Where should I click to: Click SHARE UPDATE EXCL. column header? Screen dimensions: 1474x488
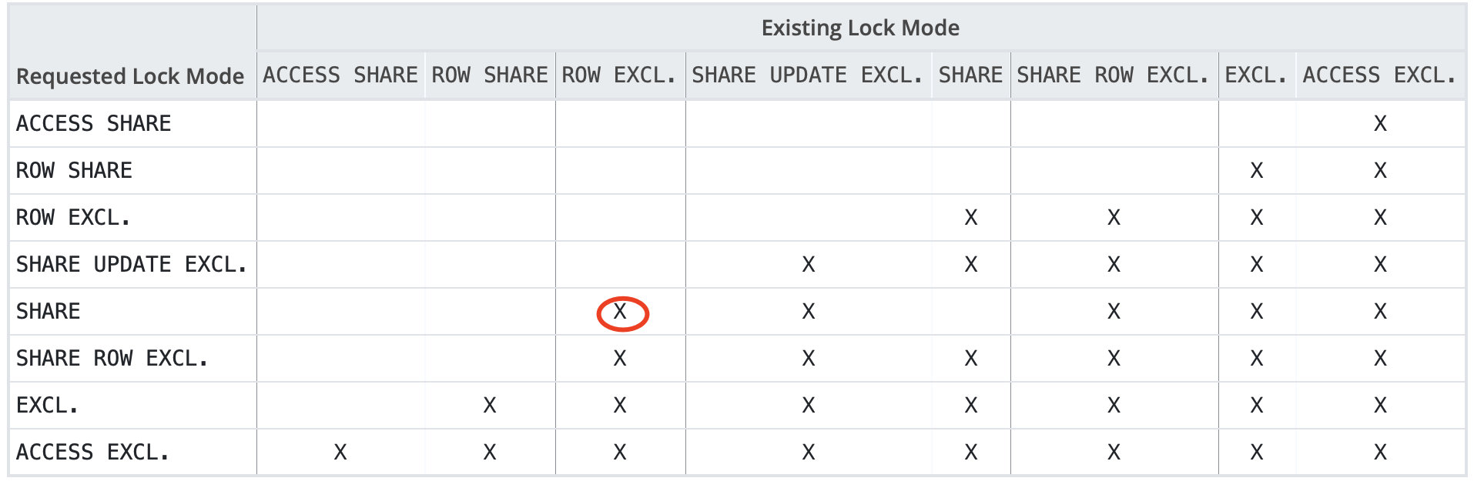click(808, 75)
